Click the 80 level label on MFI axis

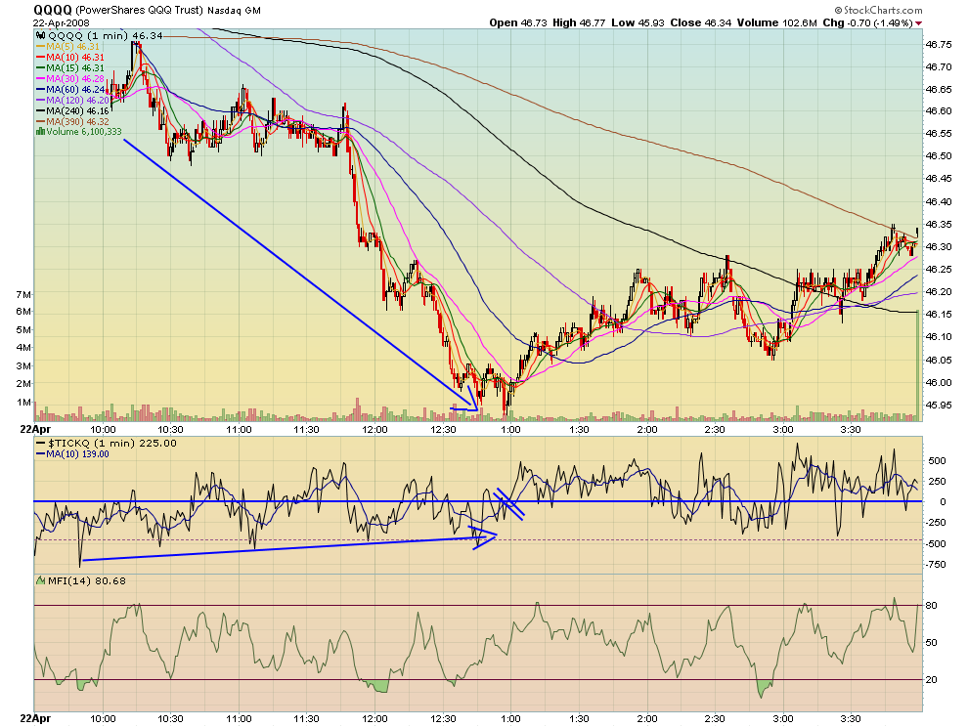(931, 606)
